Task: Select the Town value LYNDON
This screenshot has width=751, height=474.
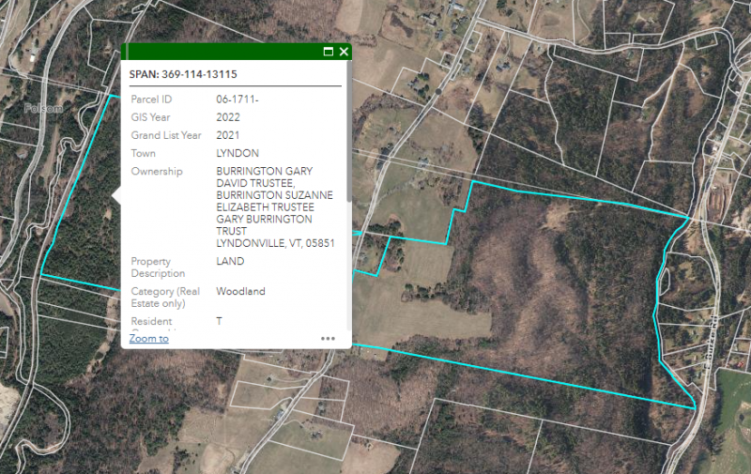Action: tap(238, 153)
